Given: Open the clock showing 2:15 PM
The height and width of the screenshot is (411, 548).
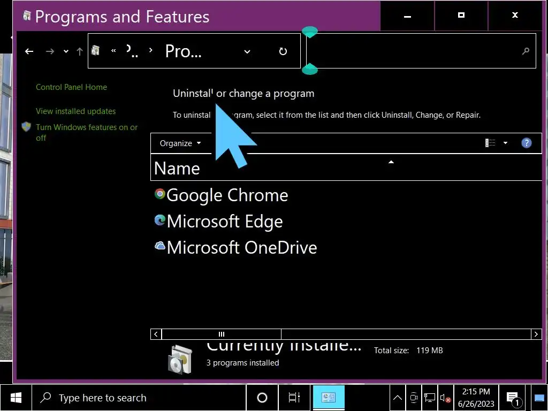Looking at the screenshot, I should (476, 398).
